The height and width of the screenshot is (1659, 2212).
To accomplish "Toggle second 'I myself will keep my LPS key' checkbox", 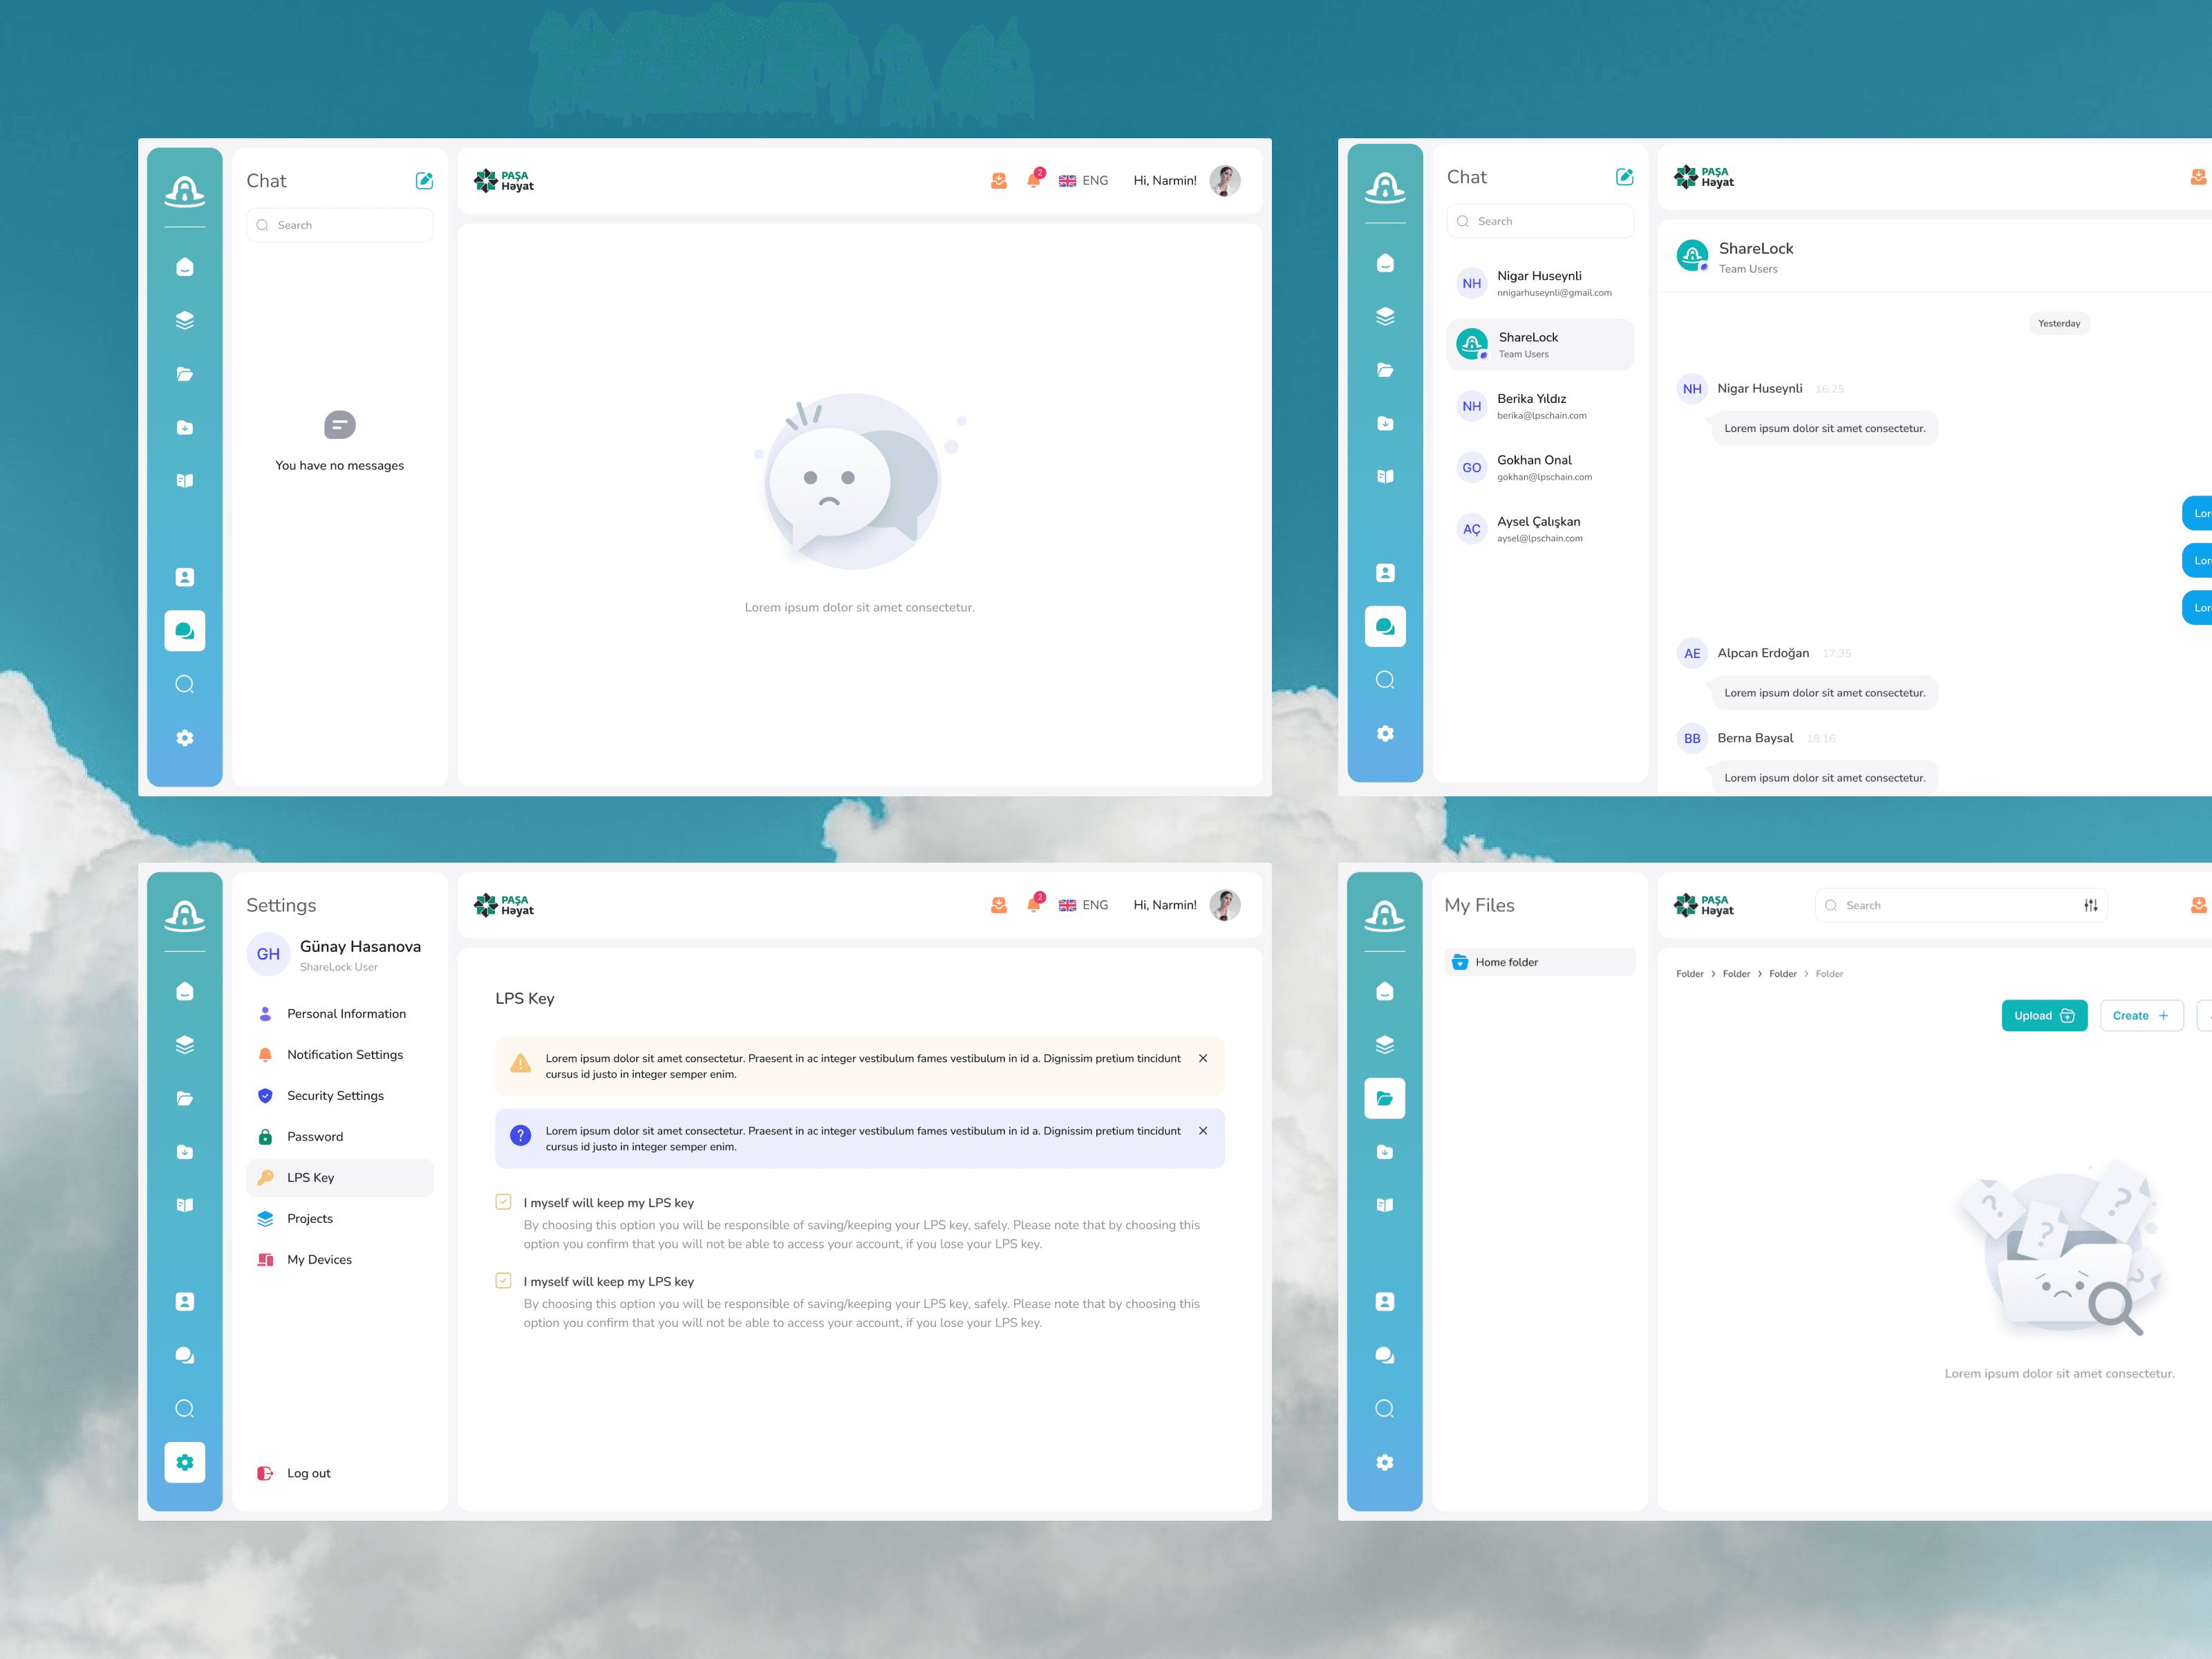I will (x=503, y=1280).
